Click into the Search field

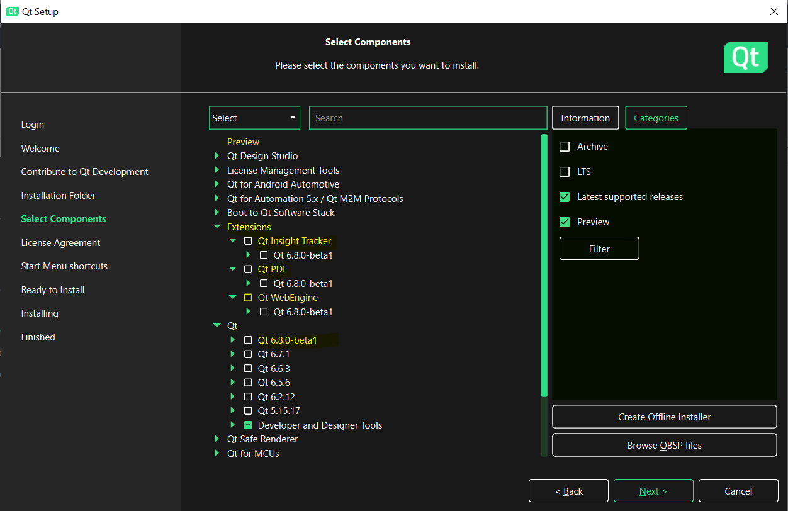point(428,118)
